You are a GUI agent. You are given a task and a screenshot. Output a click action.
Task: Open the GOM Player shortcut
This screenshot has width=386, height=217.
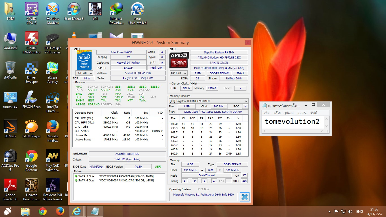click(32, 129)
